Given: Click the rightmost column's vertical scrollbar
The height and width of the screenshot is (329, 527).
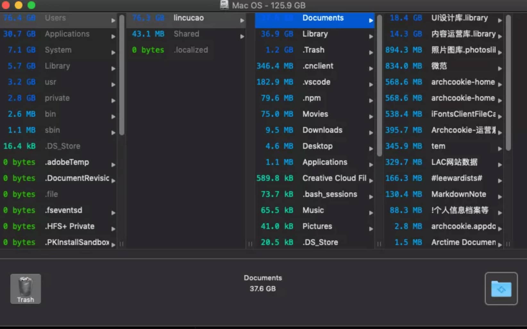Looking at the screenshot, I should click(508, 83).
